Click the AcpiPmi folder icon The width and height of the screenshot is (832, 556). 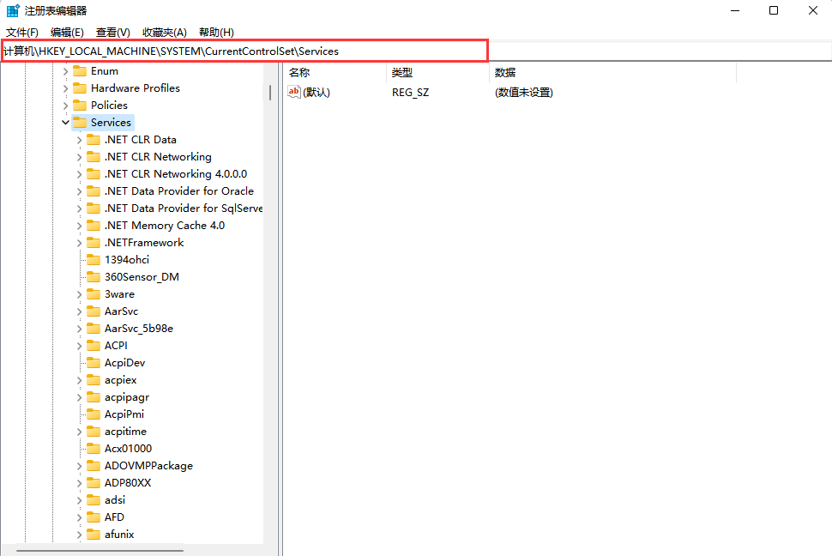coord(93,414)
